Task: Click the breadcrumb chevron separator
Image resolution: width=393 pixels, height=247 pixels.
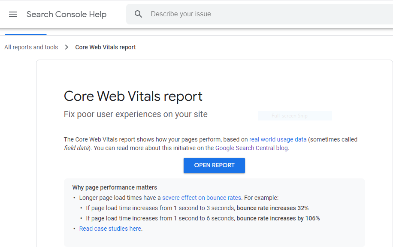Action: pyautogui.click(x=66, y=47)
